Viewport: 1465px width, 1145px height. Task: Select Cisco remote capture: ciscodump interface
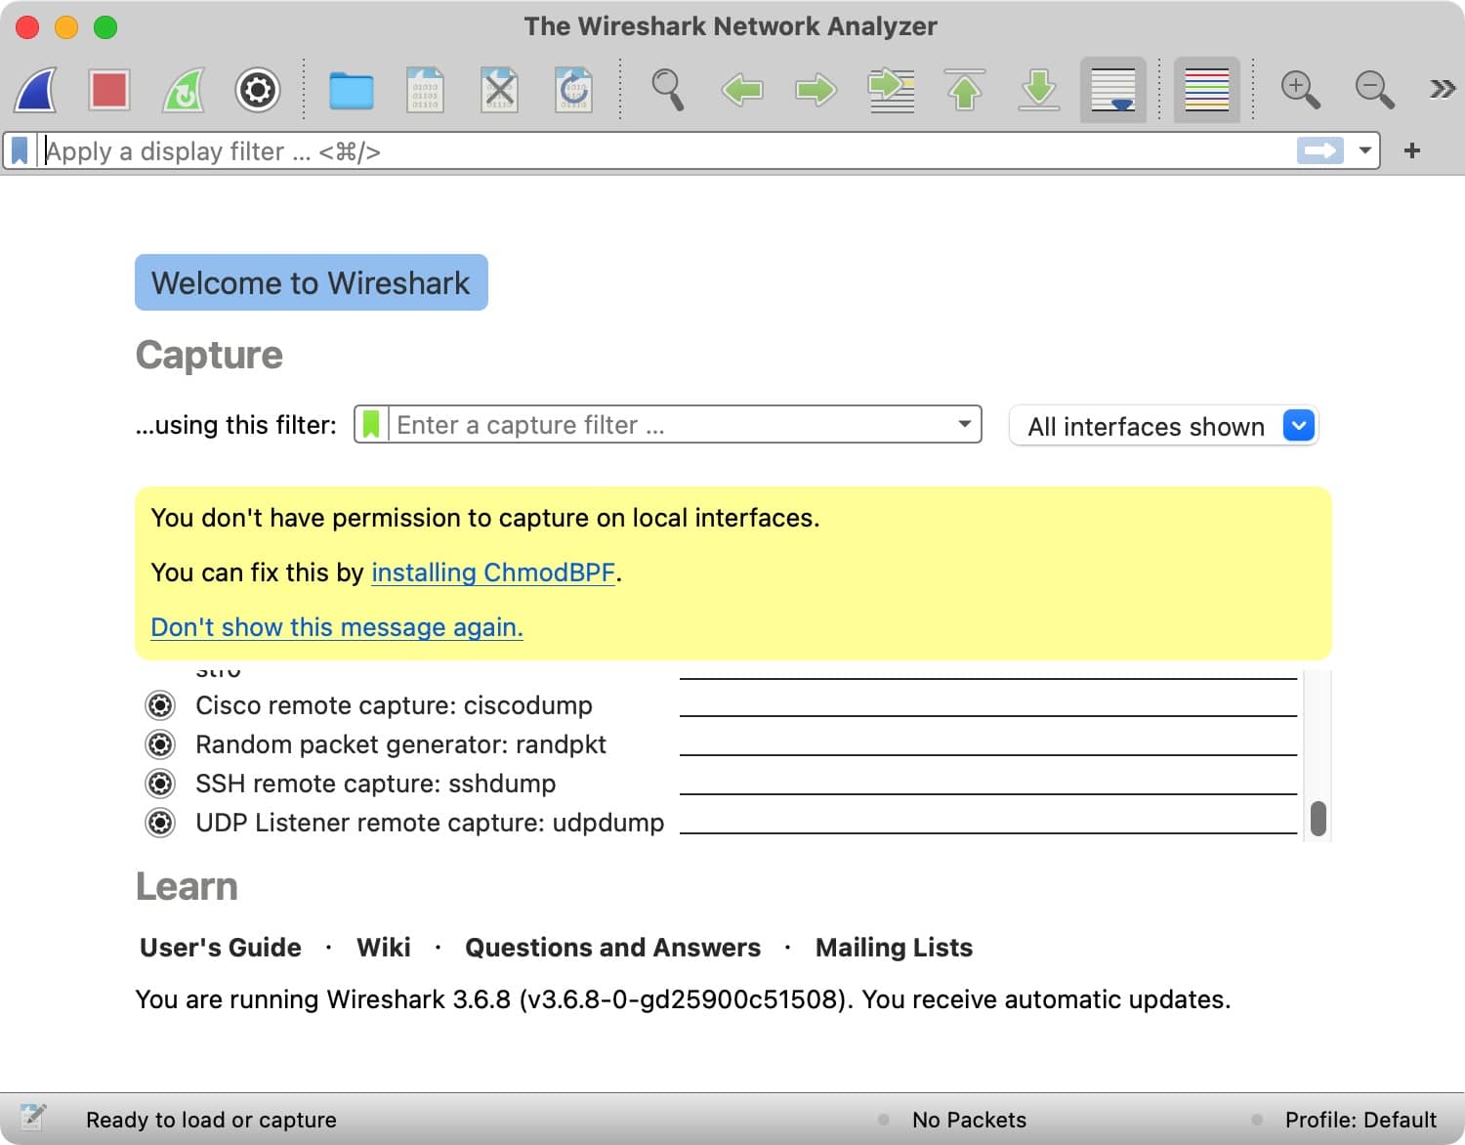(394, 705)
